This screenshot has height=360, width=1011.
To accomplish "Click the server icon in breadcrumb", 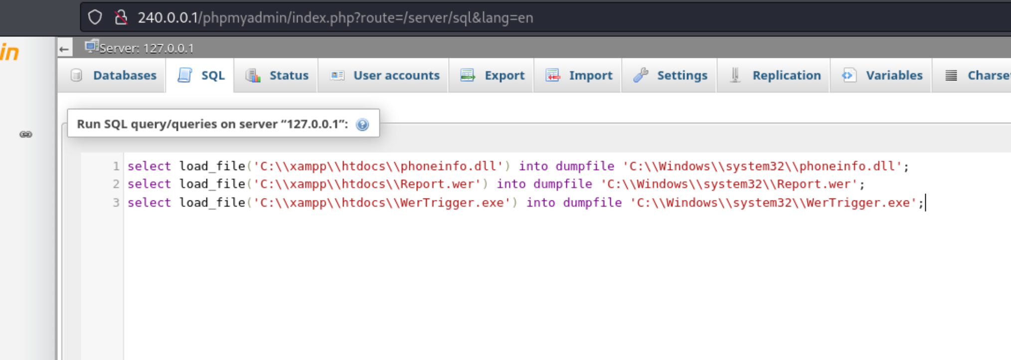I will pyautogui.click(x=91, y=47).
